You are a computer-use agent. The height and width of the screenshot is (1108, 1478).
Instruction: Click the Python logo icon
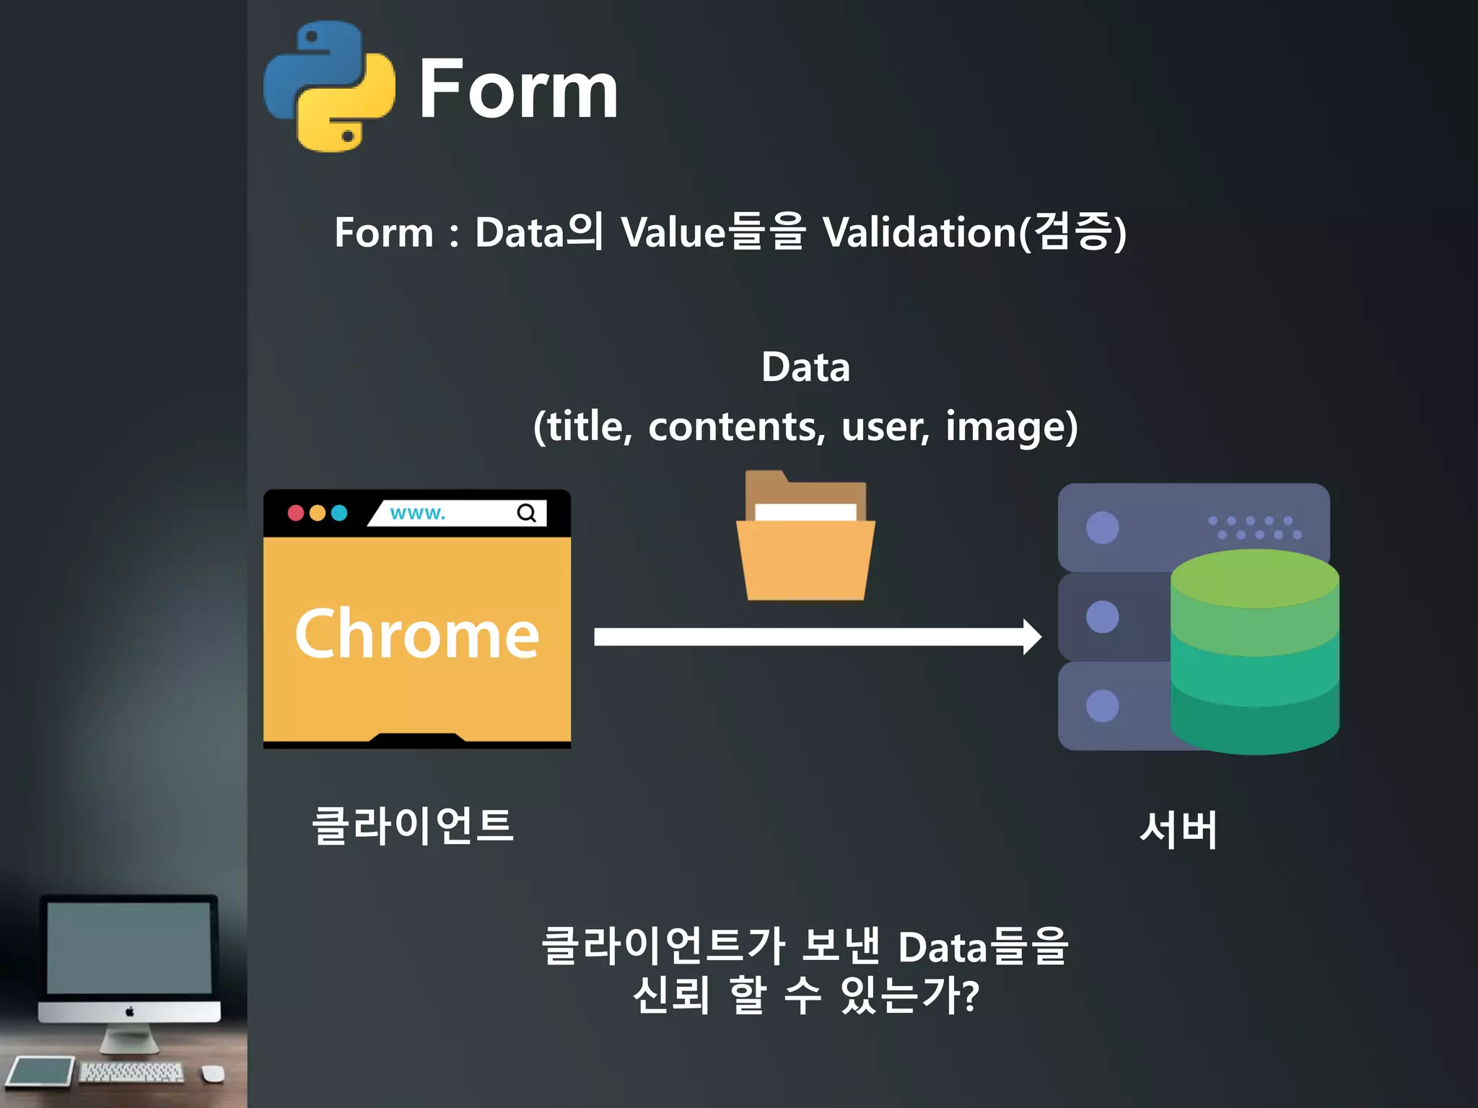point(329,87)
